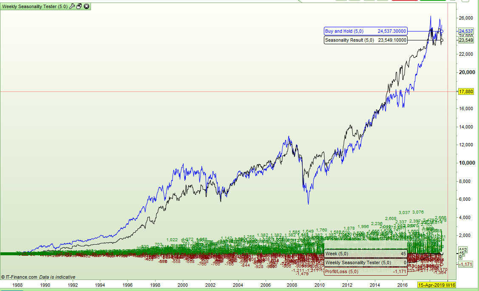Click the 2010 year label on time axis
479x291 pixels.
click(320, 285)
